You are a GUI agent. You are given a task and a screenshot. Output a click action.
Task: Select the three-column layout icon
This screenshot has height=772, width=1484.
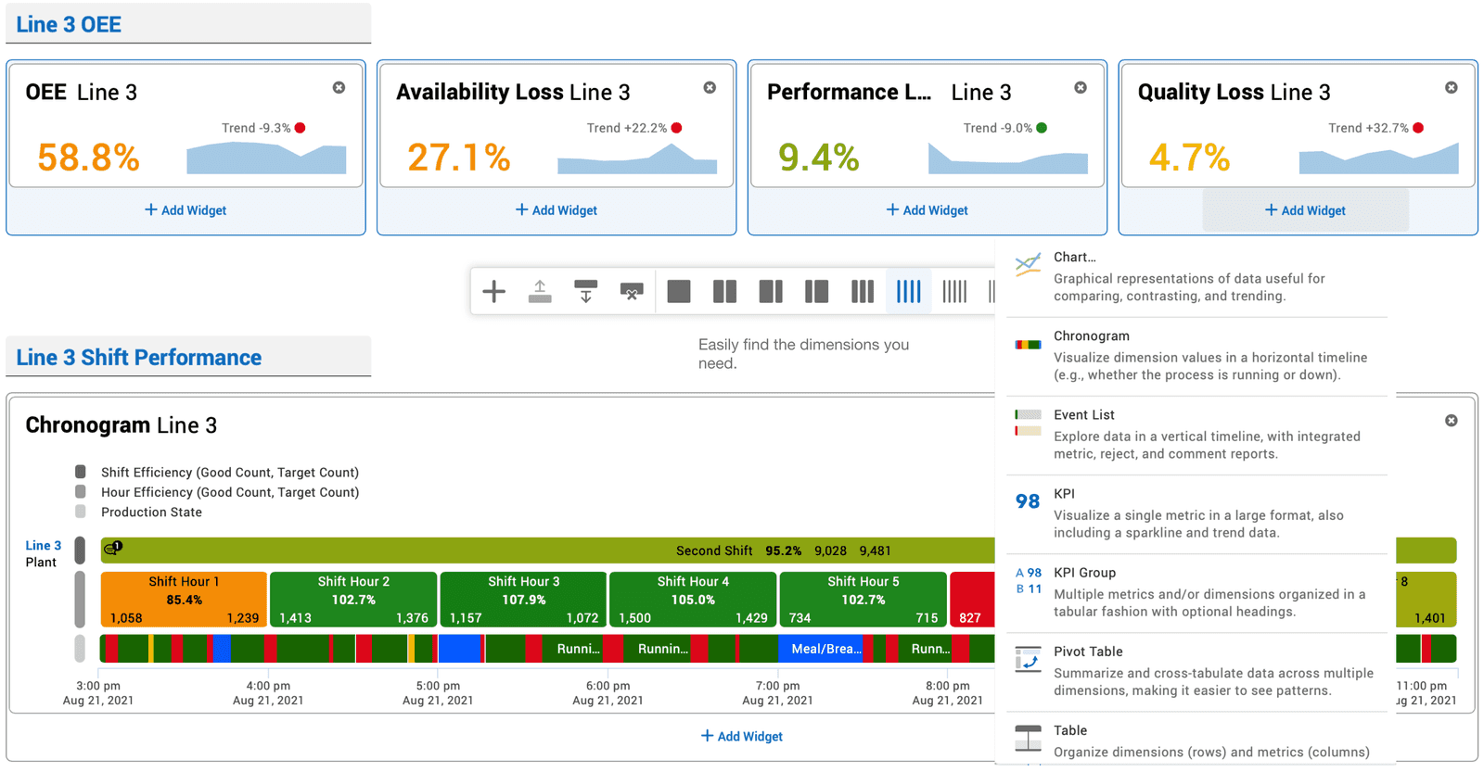pos(863,292)
